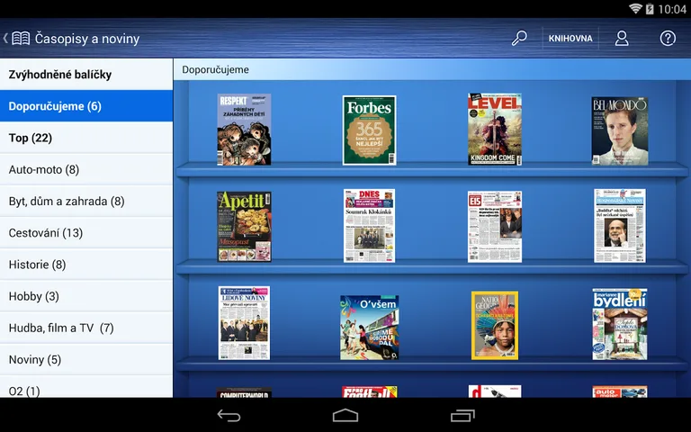Open the Cestování (13) category
Screen dimensions: 691x432
pos(86,233)
